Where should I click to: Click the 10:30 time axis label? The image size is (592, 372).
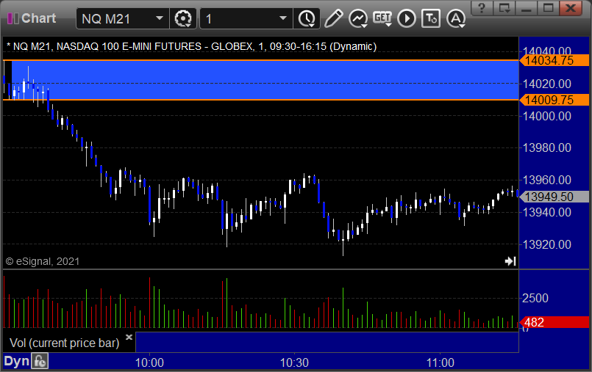294,362
